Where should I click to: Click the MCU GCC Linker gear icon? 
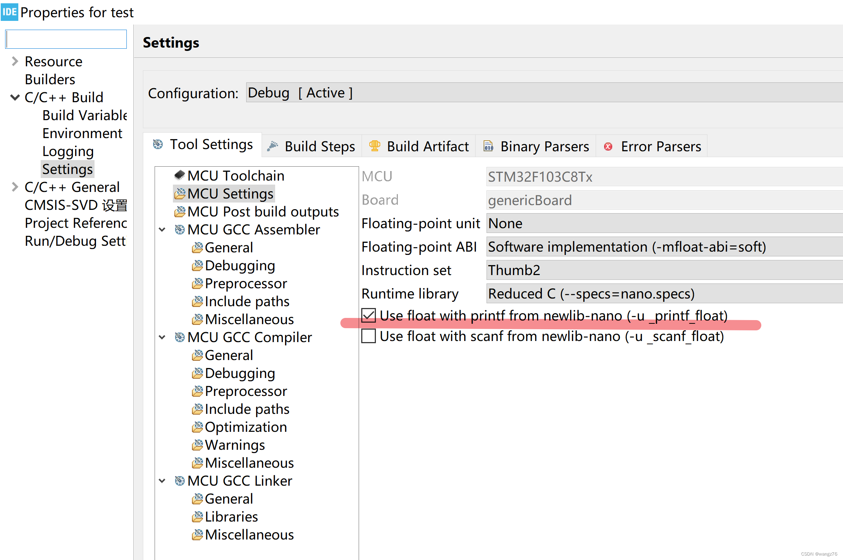[x=180, y=481]
